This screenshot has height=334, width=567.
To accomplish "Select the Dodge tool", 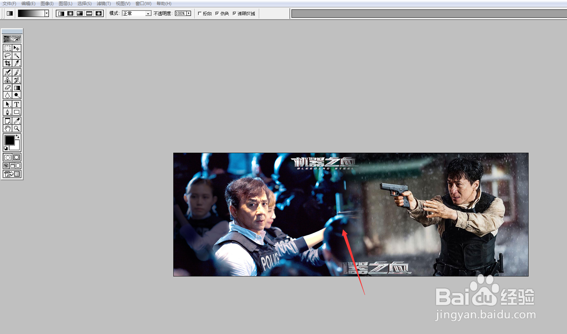I will coord(17,95).
